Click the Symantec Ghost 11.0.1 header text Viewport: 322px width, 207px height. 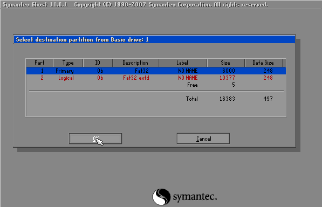tap(35, 4)
